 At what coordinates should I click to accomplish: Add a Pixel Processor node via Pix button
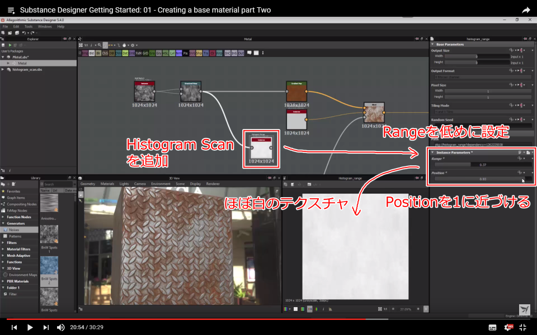186,54
